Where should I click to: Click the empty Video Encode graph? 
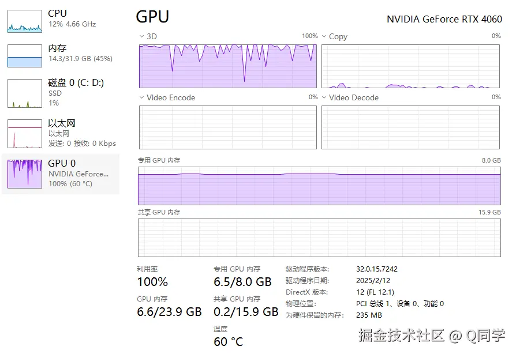[x=227, y=127]
